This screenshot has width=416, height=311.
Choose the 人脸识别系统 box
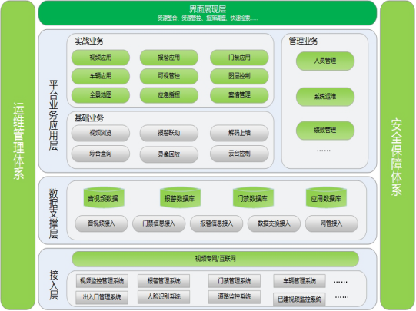[164, 297]
